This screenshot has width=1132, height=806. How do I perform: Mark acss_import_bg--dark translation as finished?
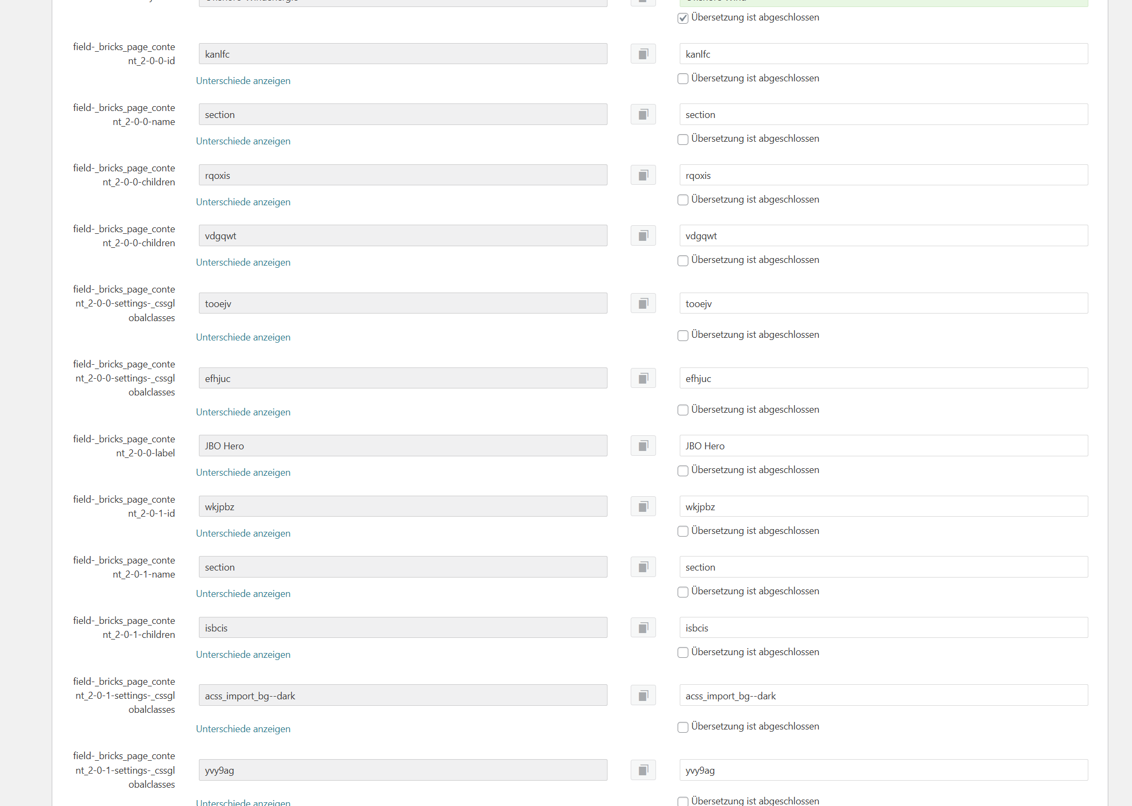tap(683, 727)
